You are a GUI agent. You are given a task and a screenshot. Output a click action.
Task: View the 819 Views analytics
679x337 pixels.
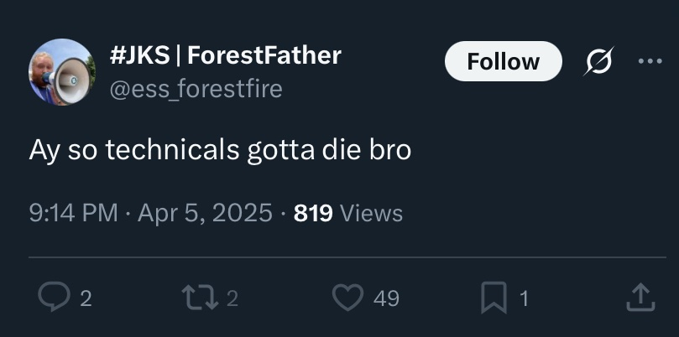pyautogui.click(x=313, y=213)
